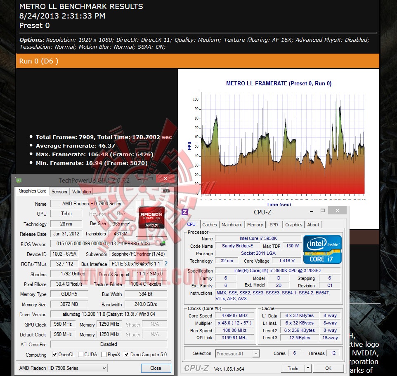The width and height of the screenshot is (397, 376).
Task: Click the Bandwidth 240.0 GB/s field
Action: pyautogui.click(x=146, y=304)
